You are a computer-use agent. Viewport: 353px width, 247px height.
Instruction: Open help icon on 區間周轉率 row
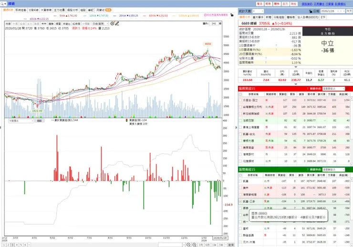coord(266,62)
